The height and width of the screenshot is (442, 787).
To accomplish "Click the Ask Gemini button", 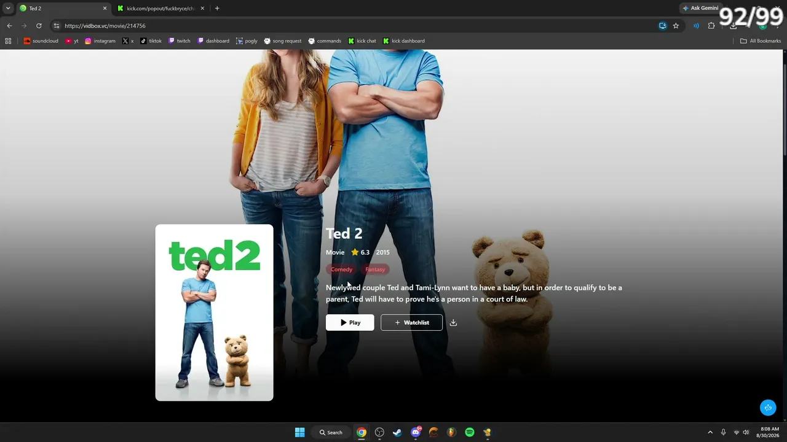I will [700, 8].
